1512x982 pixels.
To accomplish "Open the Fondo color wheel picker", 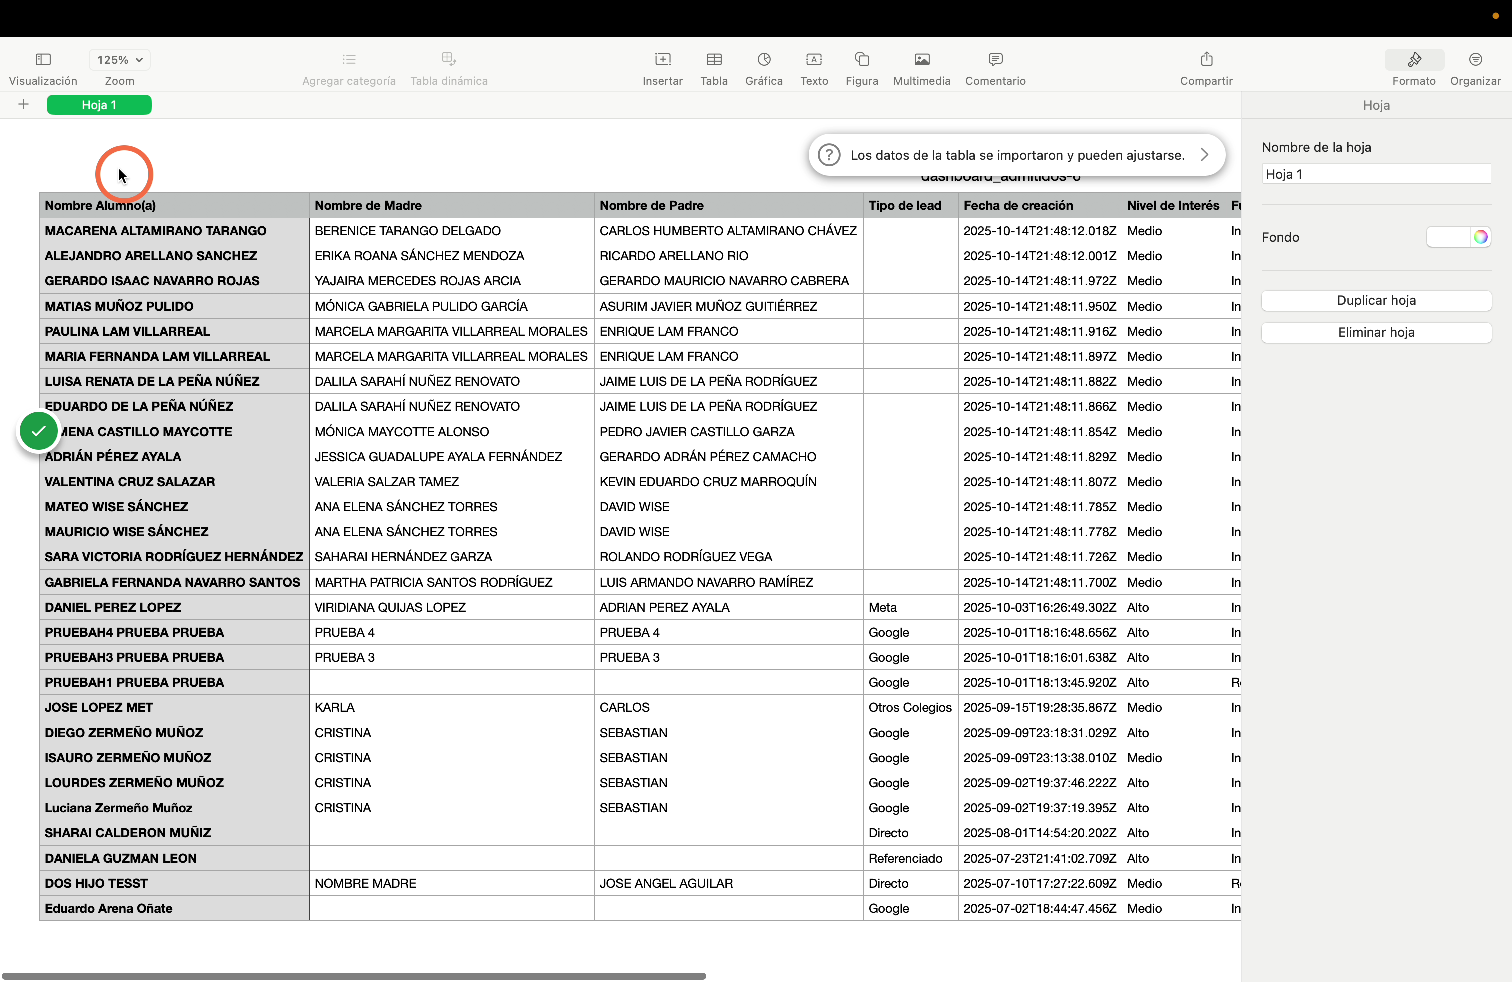I will pos(1480,237).
